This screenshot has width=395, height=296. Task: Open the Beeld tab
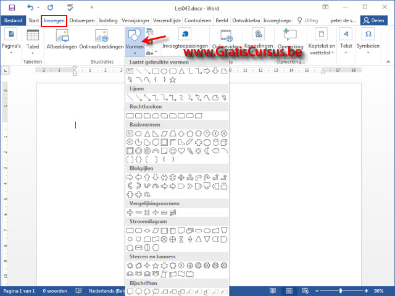[x=222, y=20]
